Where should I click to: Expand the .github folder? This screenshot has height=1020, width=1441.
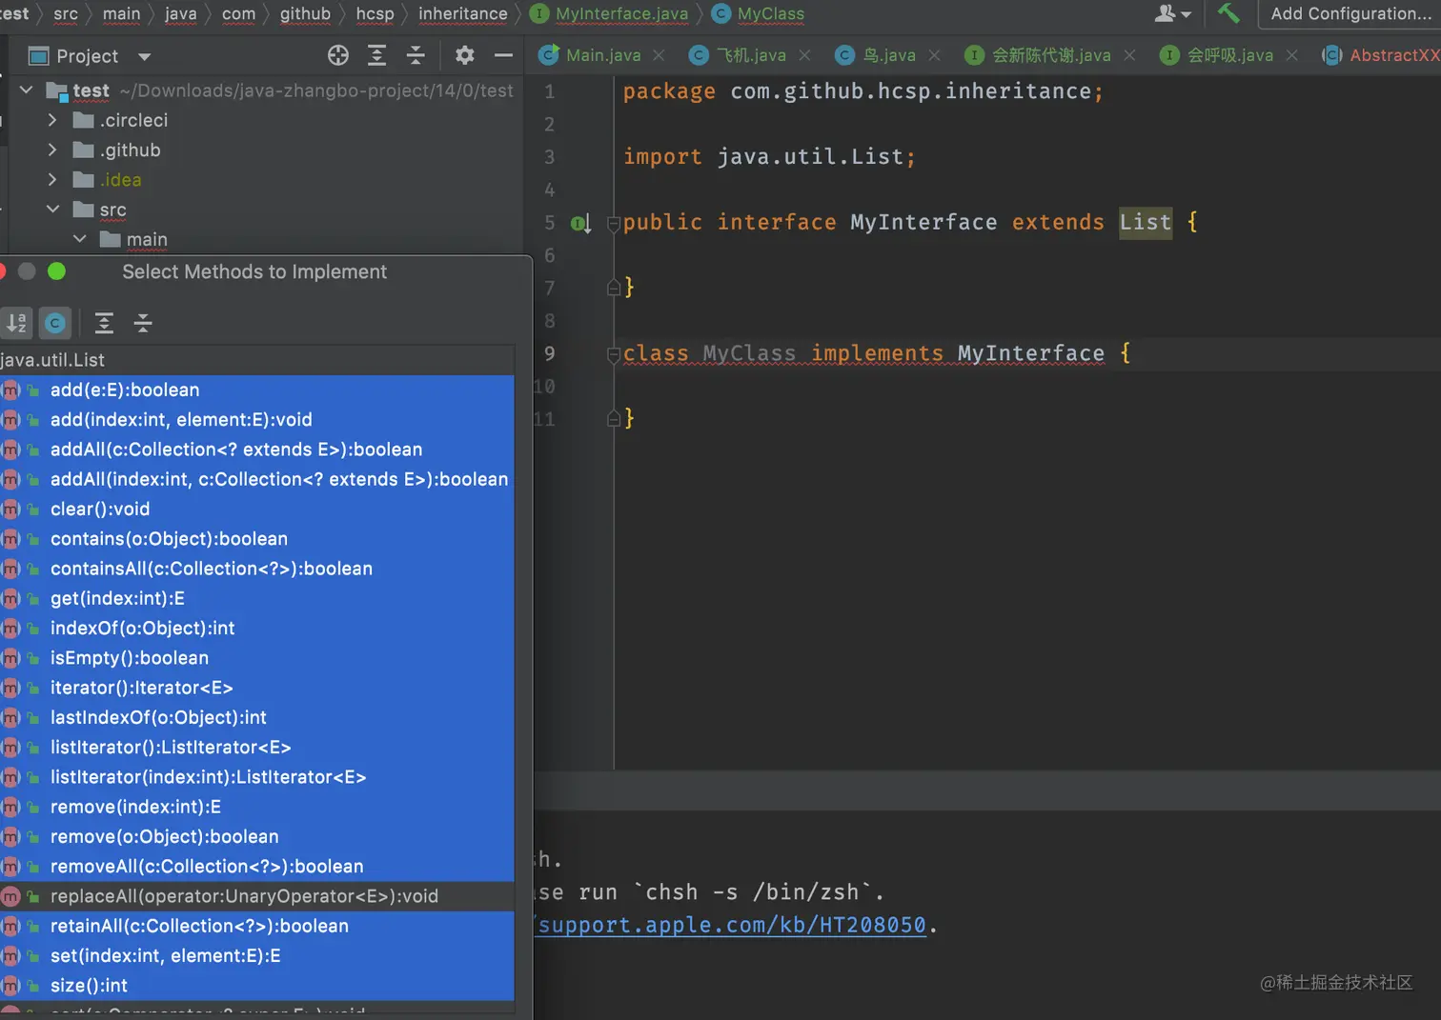(x=52, y=150)
